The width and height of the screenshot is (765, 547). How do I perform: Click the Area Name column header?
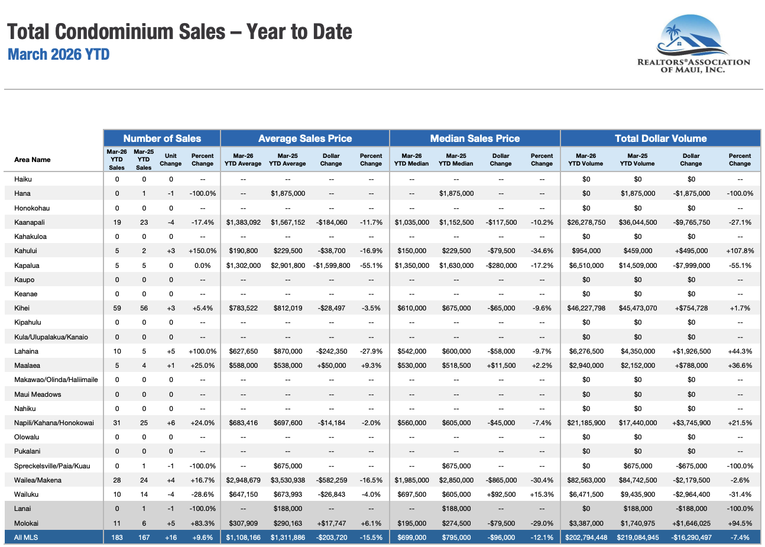pos(33,160)
